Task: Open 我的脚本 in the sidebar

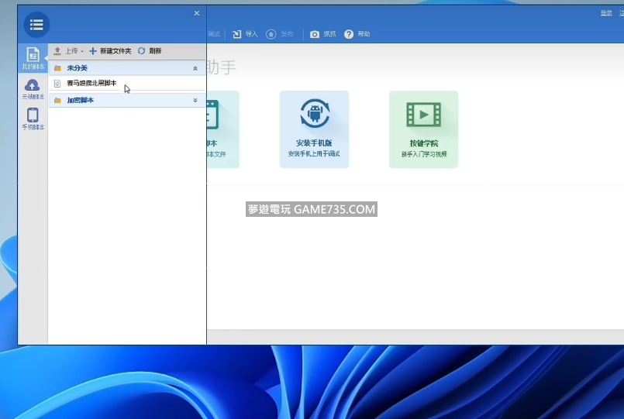Action: click(x=33, y=58)
